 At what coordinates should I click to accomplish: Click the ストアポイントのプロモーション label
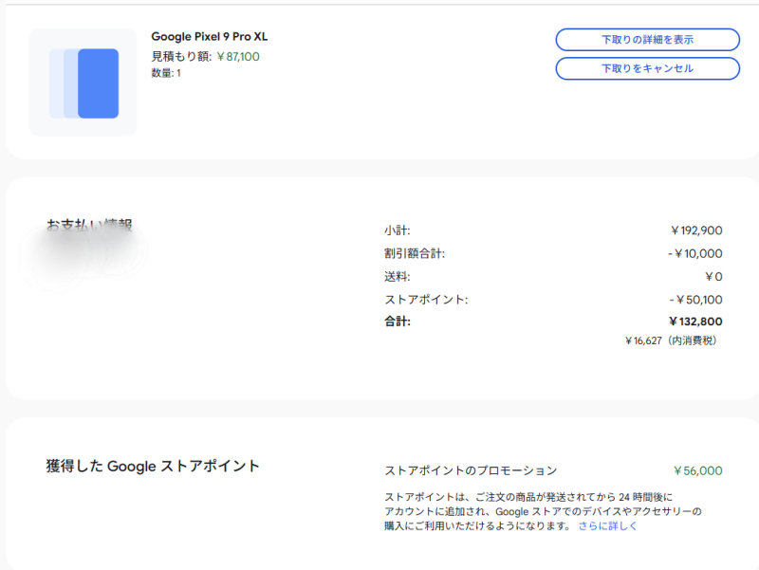point(471,470)
